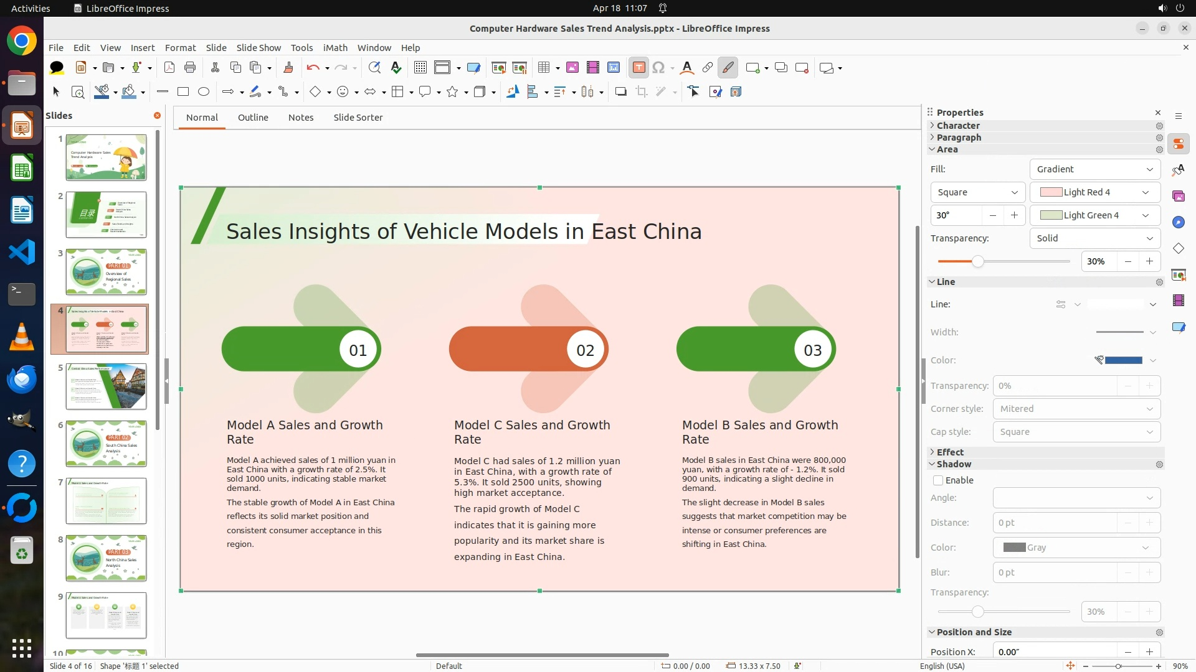Viewport: 1196px width, 672px height.
Task: Open the Gallery sidebar deck icon
Action: (1178, 197)
